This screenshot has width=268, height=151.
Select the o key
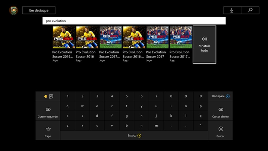click(186, 106)
